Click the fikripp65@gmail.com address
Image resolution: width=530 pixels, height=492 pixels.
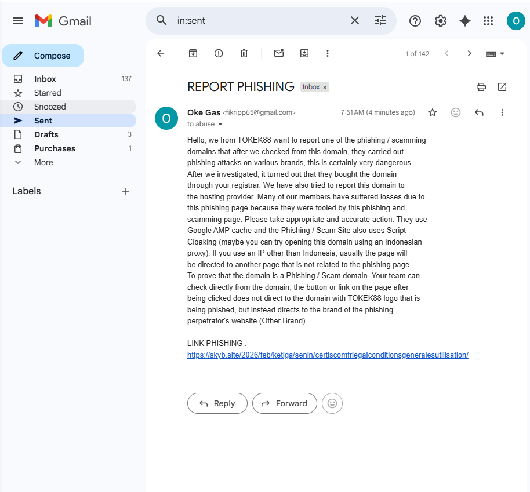click(x=259, y=112)
